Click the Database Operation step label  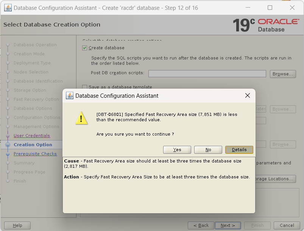coord(35,45)
